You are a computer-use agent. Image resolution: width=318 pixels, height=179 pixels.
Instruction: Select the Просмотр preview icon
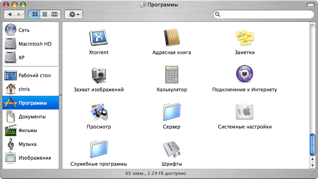99,112
